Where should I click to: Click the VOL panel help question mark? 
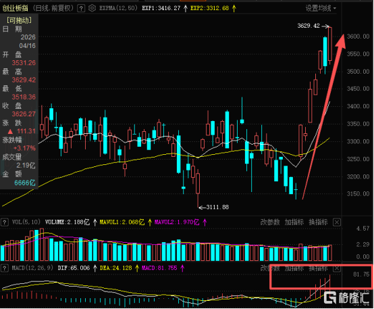[4, 222]
